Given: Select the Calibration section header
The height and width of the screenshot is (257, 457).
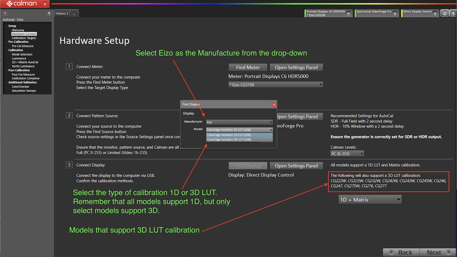Looking at the screenshot, I should pos(15,50).
